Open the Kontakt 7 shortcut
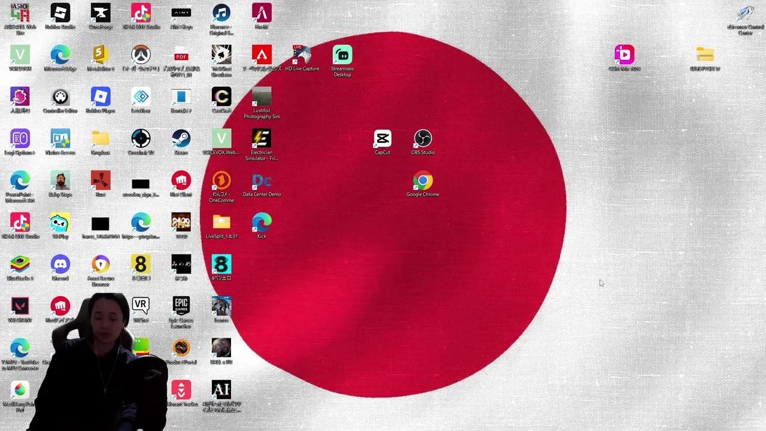This screenshot has width=766, height=431. [181, 97]
